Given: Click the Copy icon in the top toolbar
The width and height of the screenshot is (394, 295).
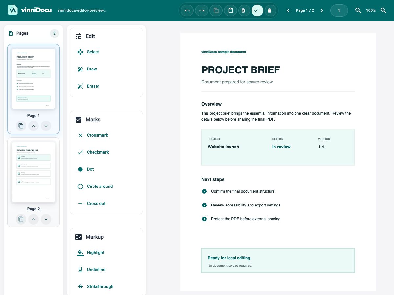Looking at the screenshot, I should coord(216,10).
